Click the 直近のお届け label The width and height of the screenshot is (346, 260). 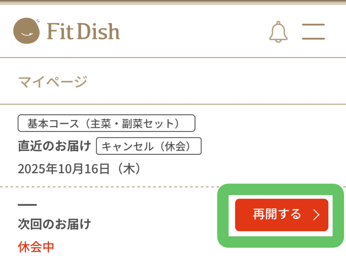(54, 146)
